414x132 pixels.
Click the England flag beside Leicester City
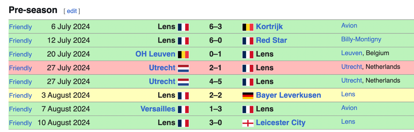coord(248,123)
